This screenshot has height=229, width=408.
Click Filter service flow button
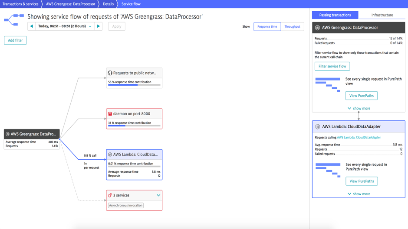(332, 66)
